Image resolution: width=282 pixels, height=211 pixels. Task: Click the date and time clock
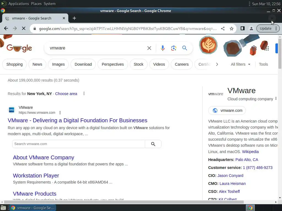click(266, 4)
